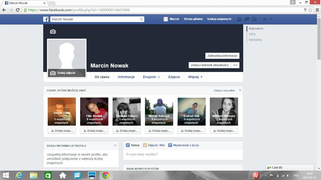Click browser back arrow

(x=4, y=10)
